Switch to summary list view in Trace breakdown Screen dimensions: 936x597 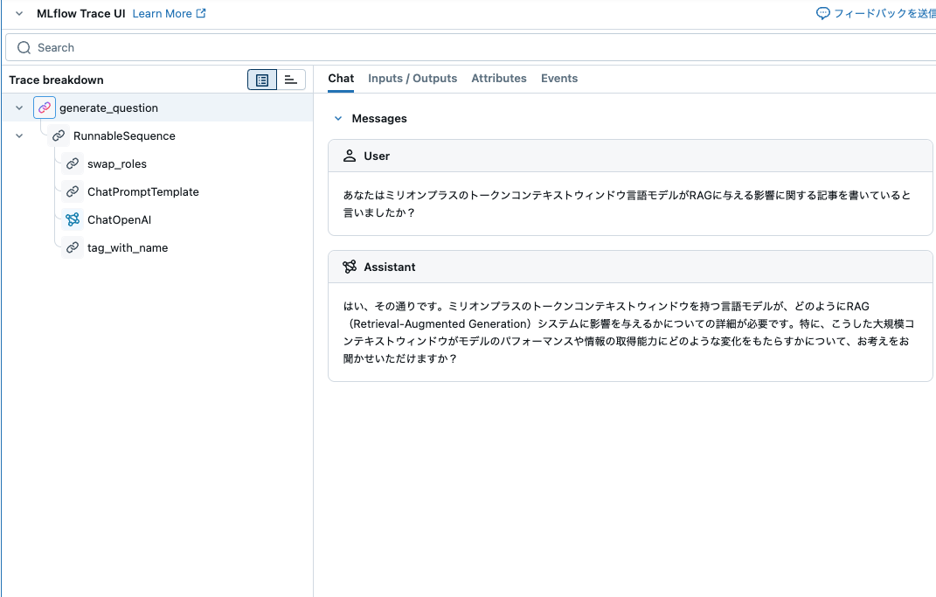261,80
